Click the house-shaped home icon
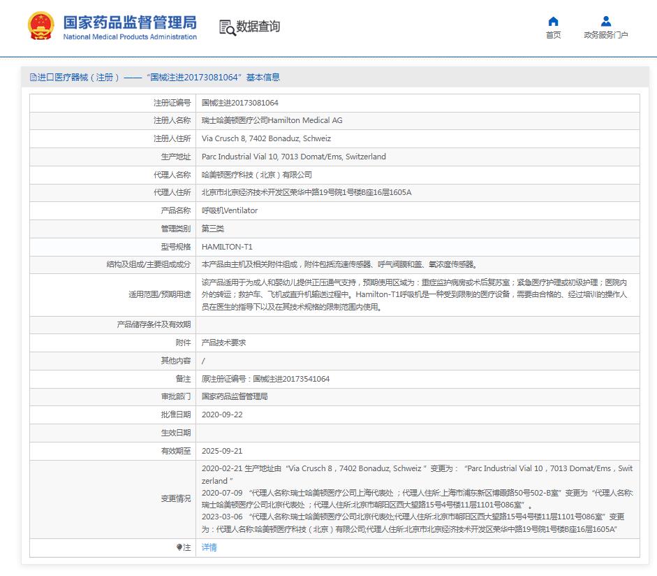Image resolution: width=657 pixels, height=576 pixels. 553,21
